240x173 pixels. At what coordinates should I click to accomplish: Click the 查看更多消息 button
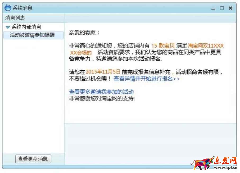33,159
